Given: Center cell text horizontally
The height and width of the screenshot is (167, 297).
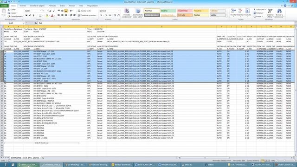Looking at the screenshot, I should click(62, 15).
